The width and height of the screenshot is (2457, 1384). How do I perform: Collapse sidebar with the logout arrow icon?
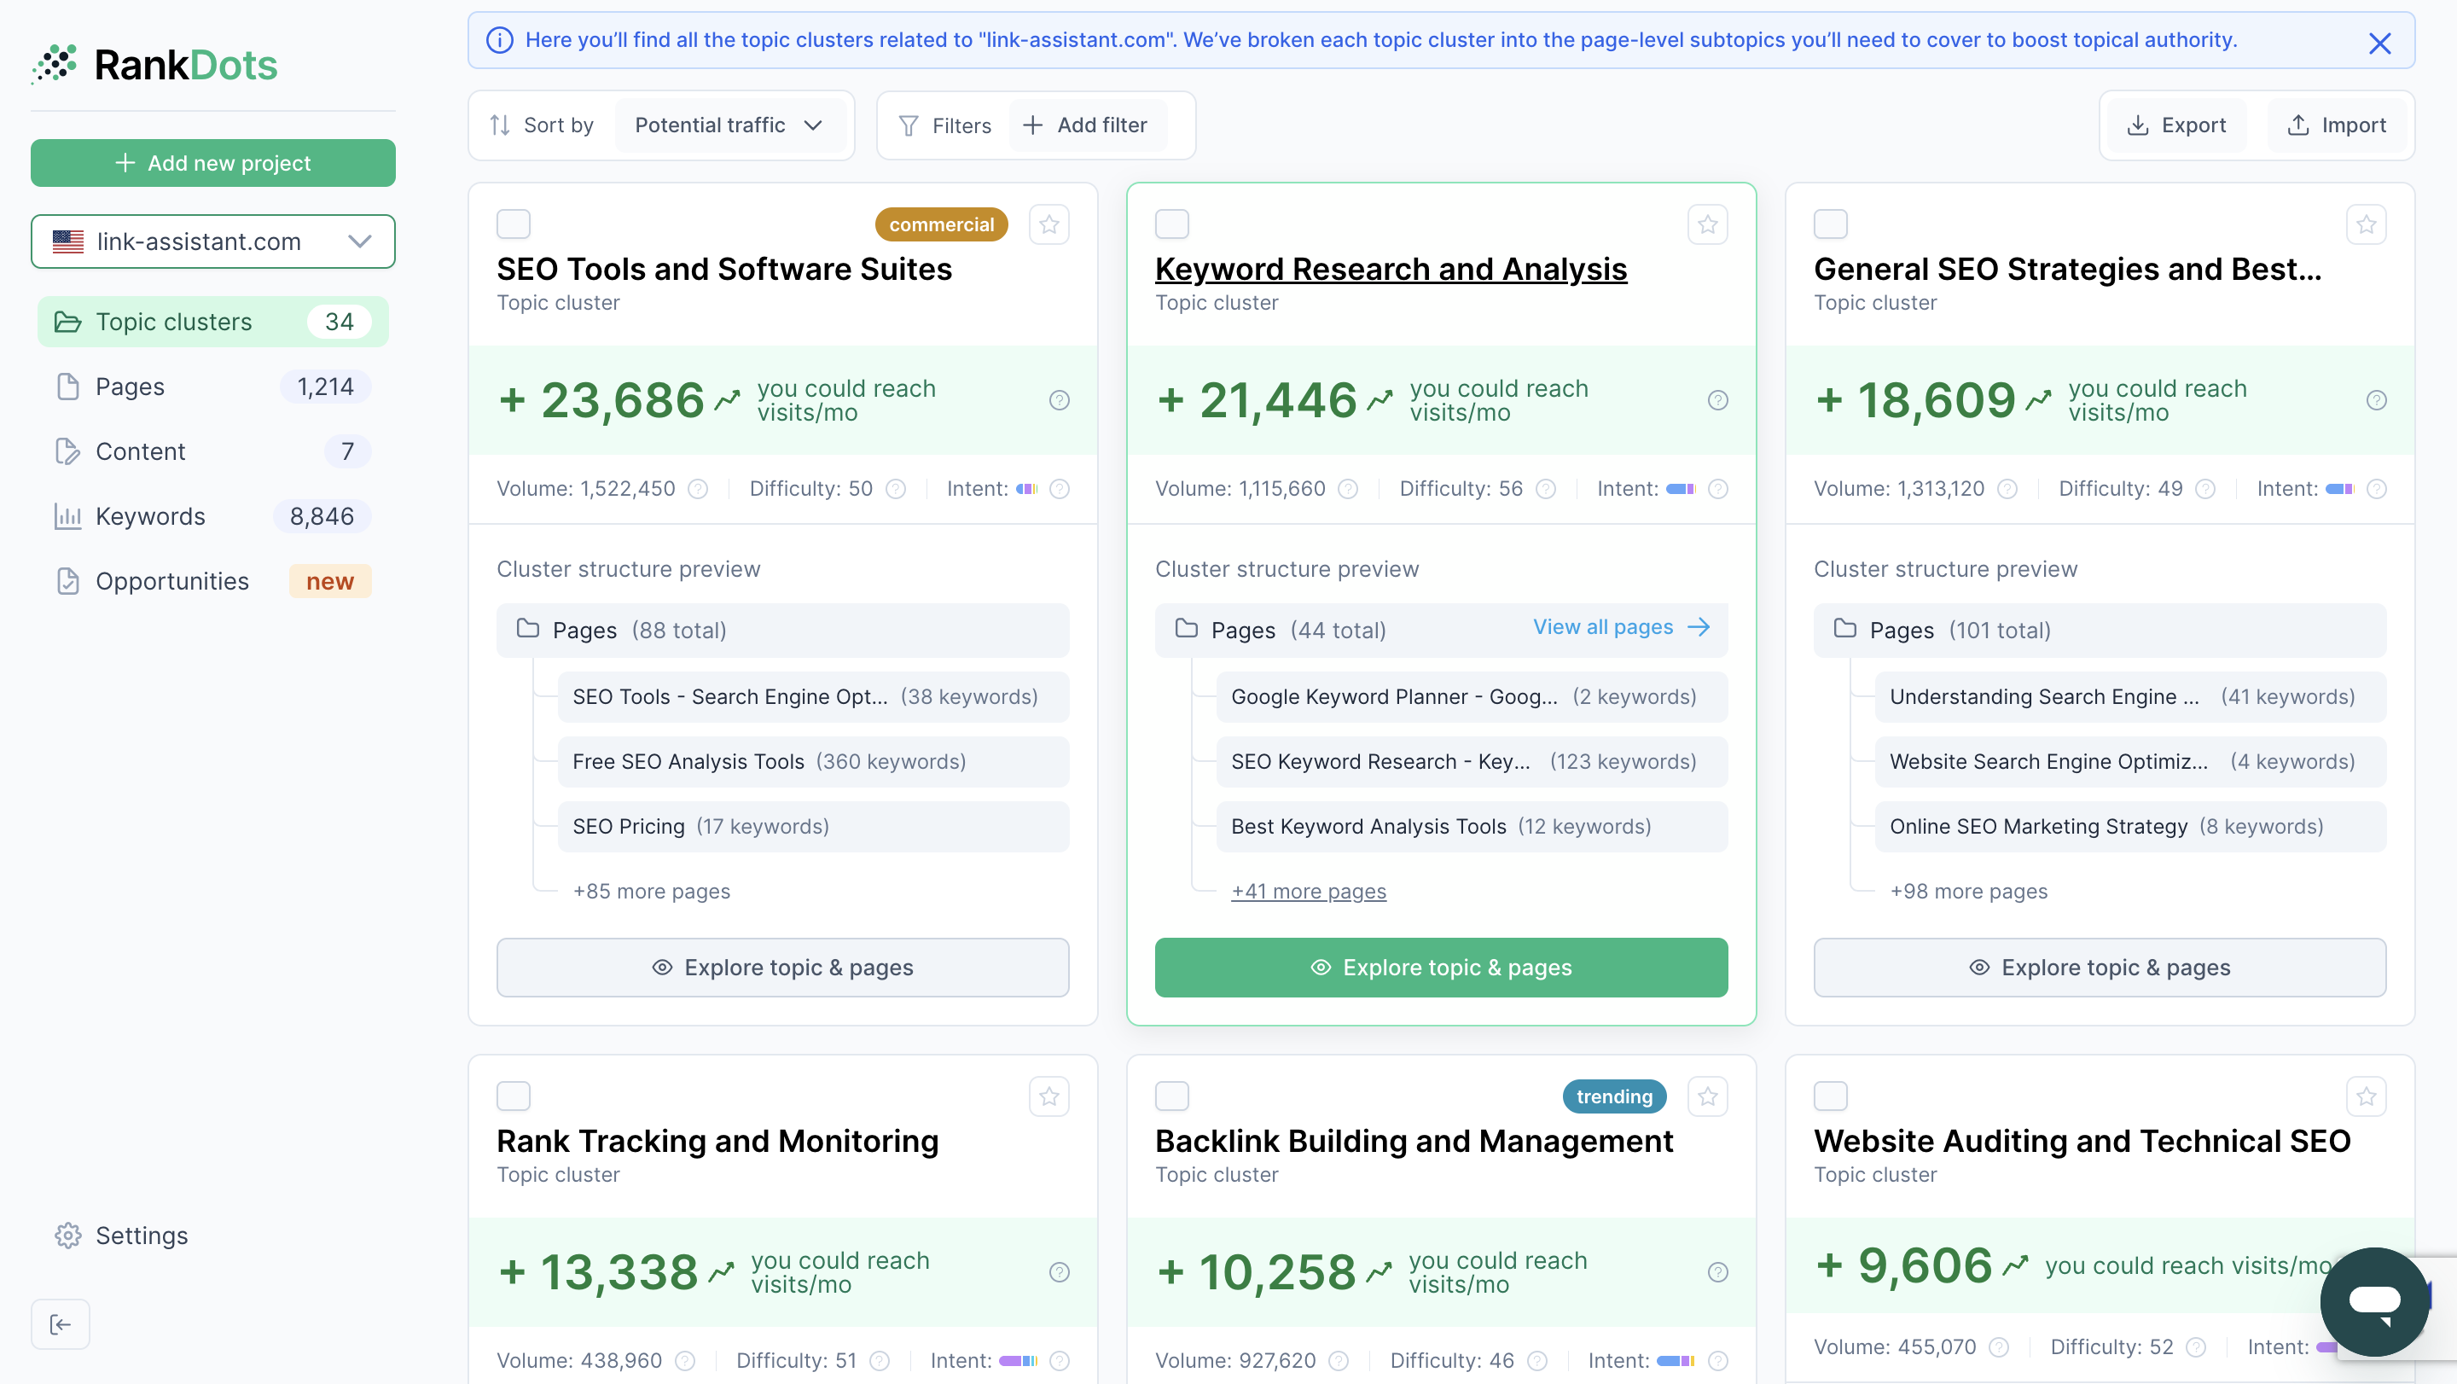[60, 1324]
